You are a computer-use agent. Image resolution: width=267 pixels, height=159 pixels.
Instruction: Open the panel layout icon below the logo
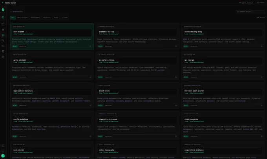coord(3,17)
